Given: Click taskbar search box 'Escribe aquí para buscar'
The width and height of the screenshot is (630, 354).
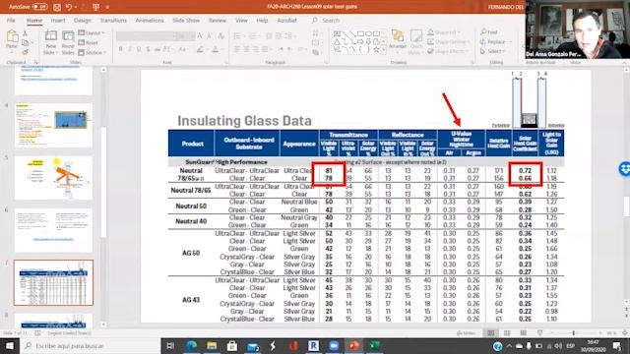Looking at the screenshot, I should tap(91, 345).
